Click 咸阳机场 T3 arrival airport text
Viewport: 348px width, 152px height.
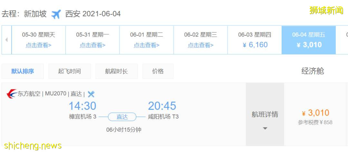[163, 117]
